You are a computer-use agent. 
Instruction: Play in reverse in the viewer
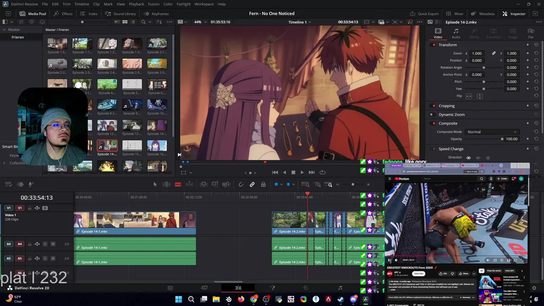(x=284, y=173)
